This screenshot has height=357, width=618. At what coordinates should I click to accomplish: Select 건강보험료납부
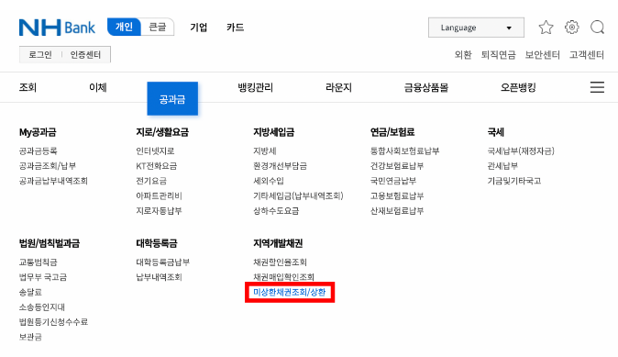(x=397, y=166)
